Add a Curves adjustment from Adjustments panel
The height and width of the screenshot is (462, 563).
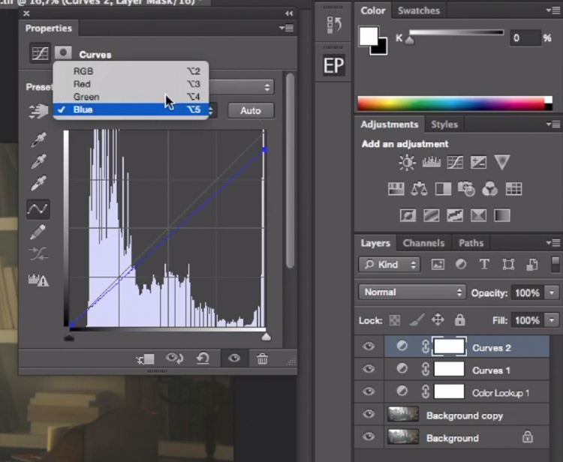(x=455, y=162)
